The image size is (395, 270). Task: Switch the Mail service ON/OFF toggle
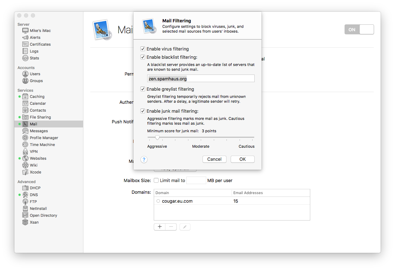[359, 30]
